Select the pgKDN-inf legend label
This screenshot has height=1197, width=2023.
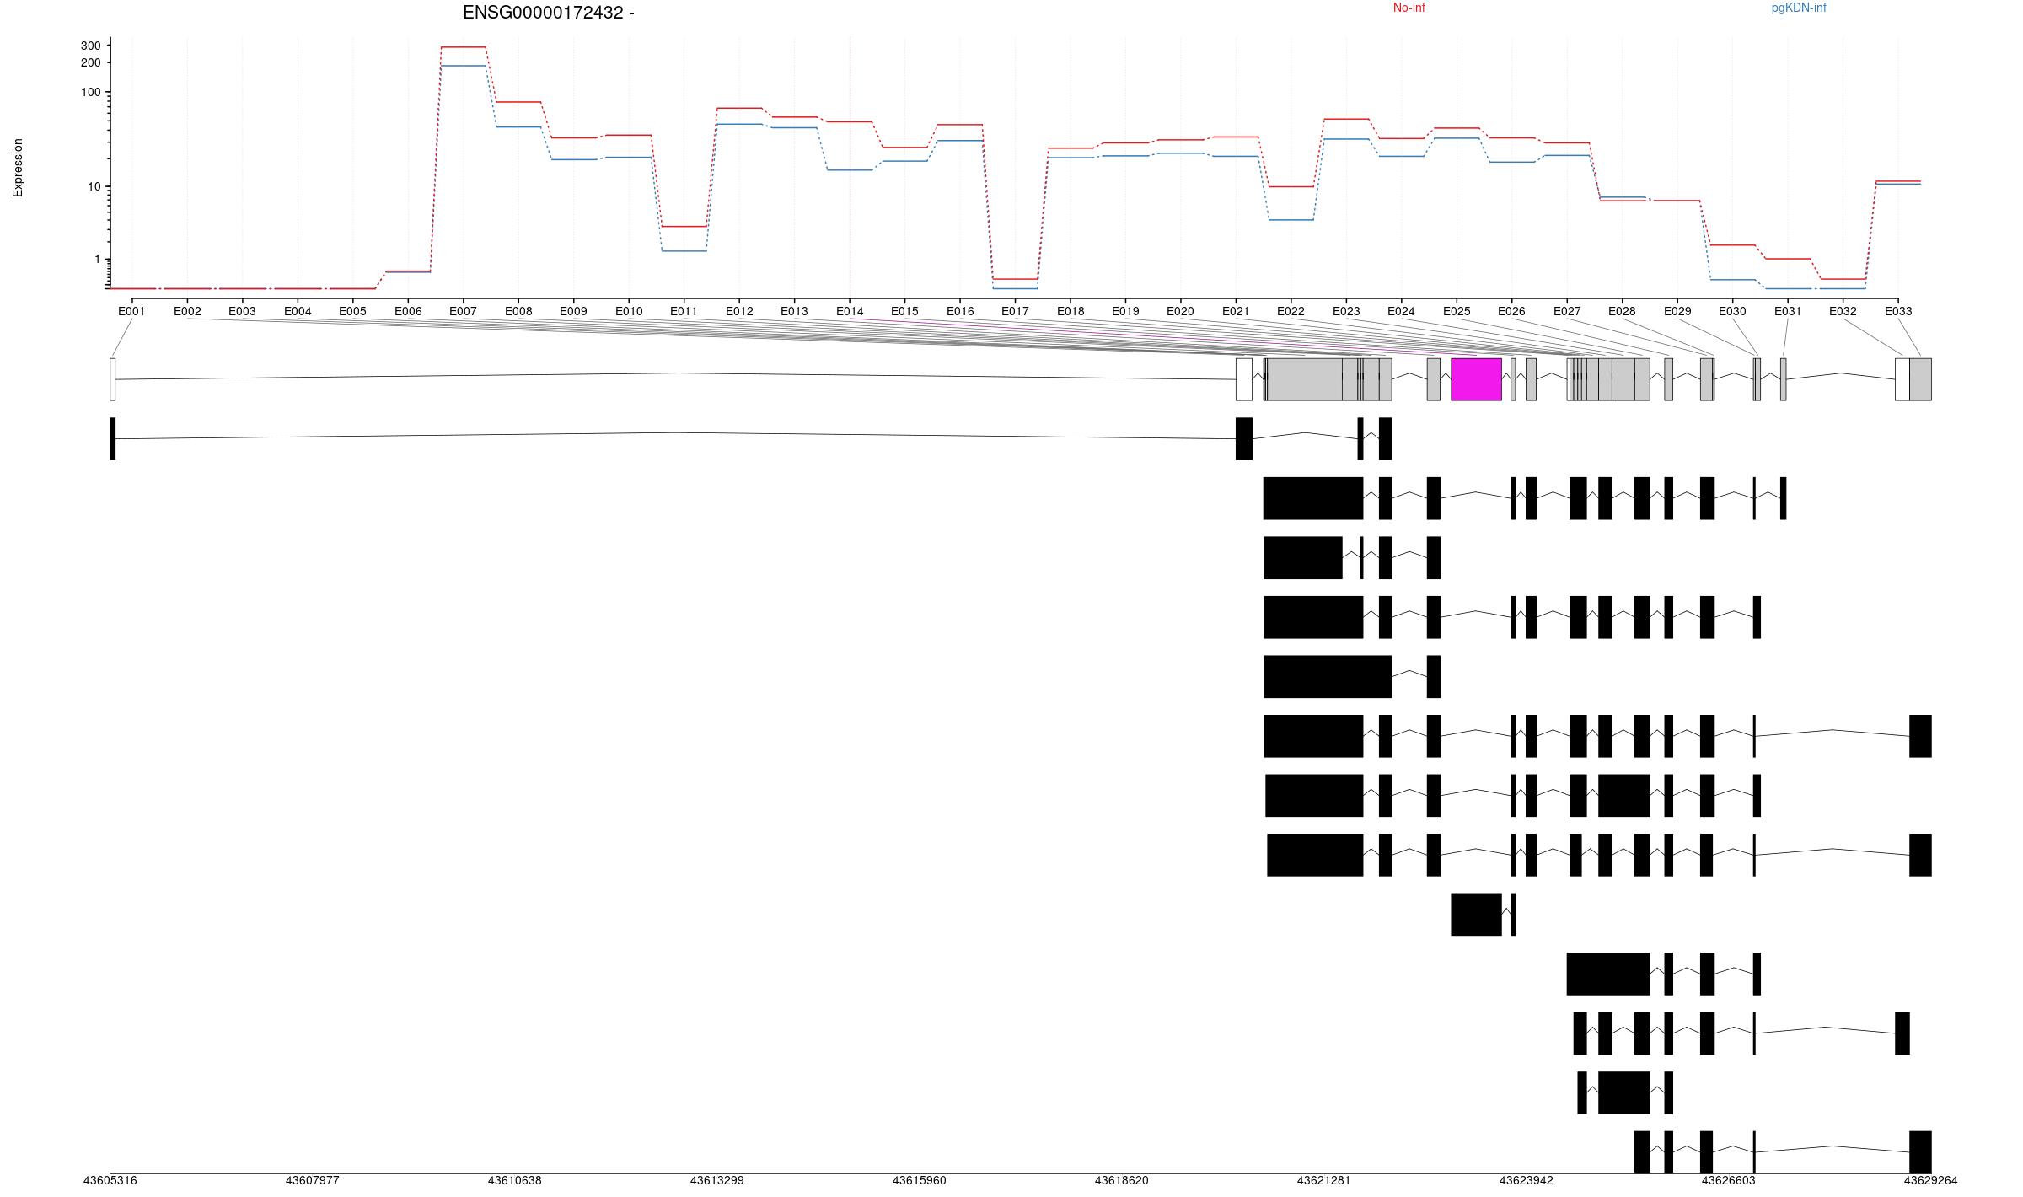point(1799,8)
